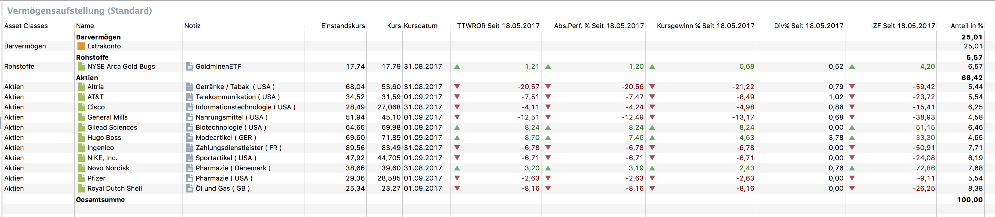Click the red IZF down-arrow in the Ingenico row
The height and width of the screenshot is (217, 995).
pos(852,148)
